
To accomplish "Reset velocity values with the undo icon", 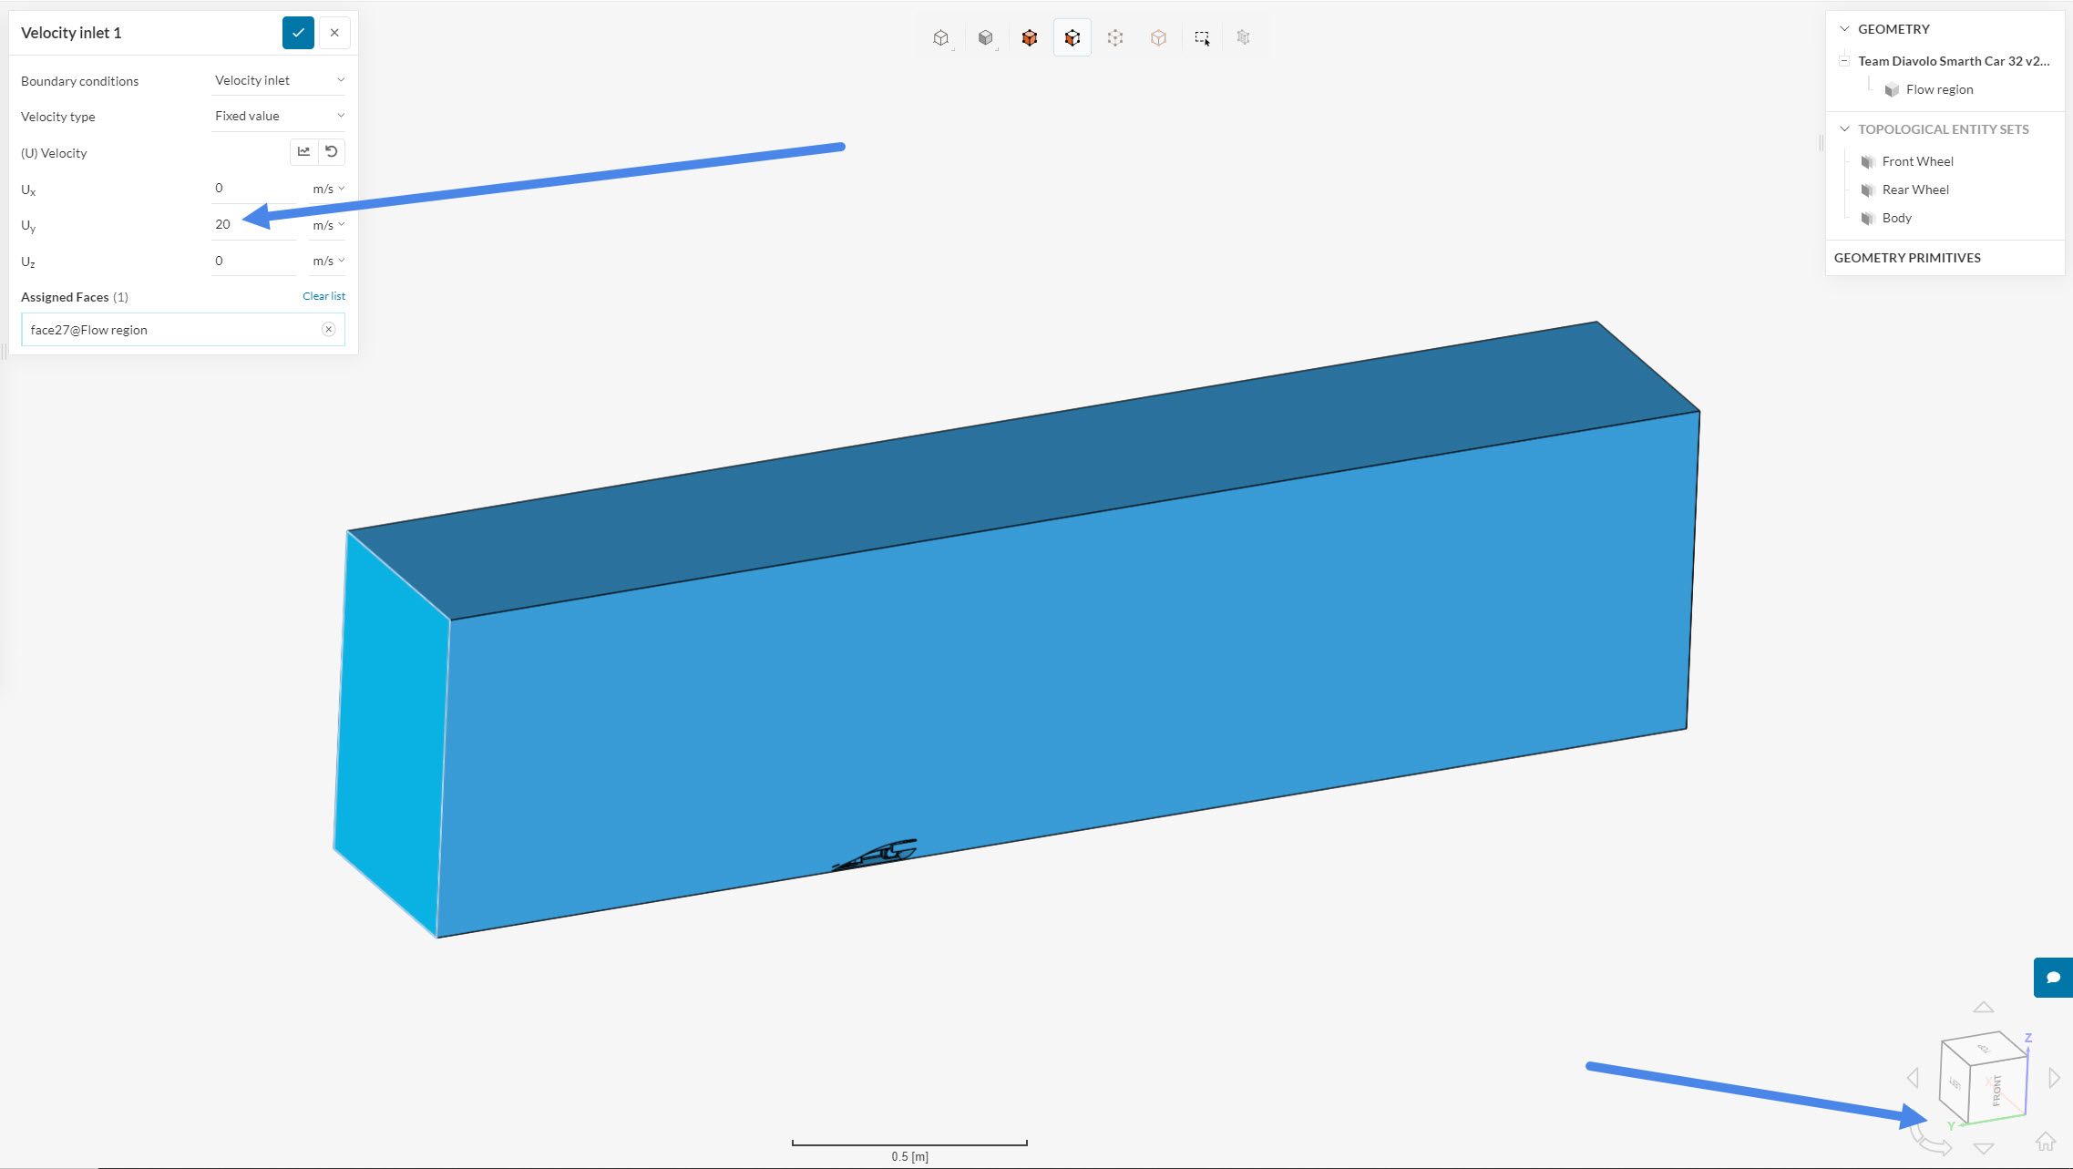I will (x=332, y=152).
